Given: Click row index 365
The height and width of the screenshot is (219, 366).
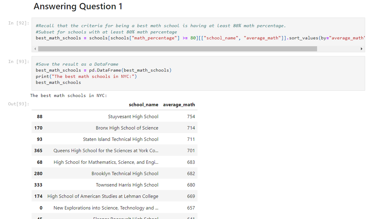Looking at the screenshot, I should pyautogui.click(x=38, y=150).
